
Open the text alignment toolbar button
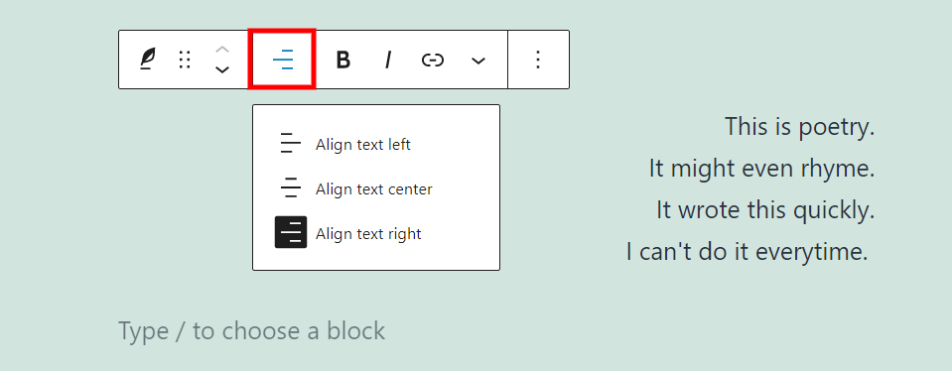click(282, 60)
